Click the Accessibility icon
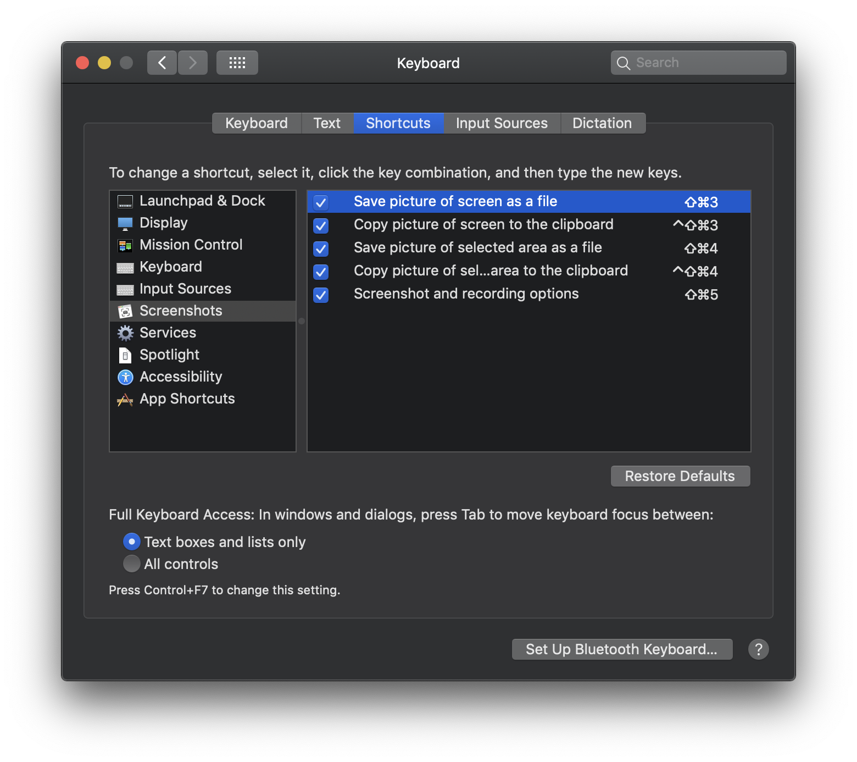Viewport: 857px width, 762px height. point(125,377)
